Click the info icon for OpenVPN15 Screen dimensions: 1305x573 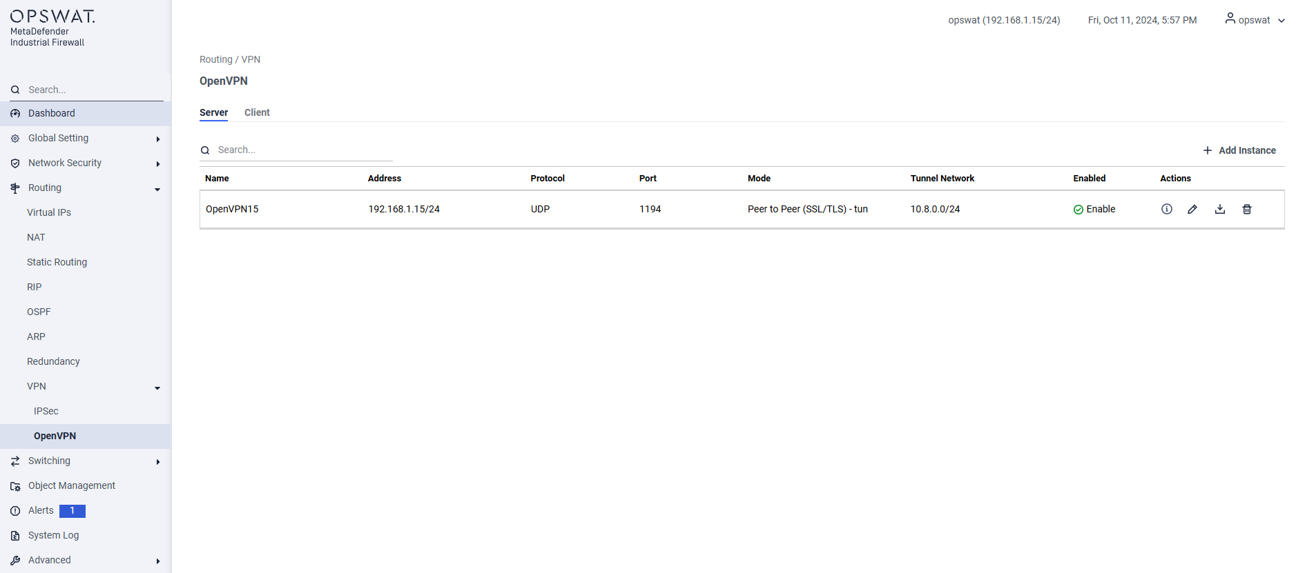1167,209
